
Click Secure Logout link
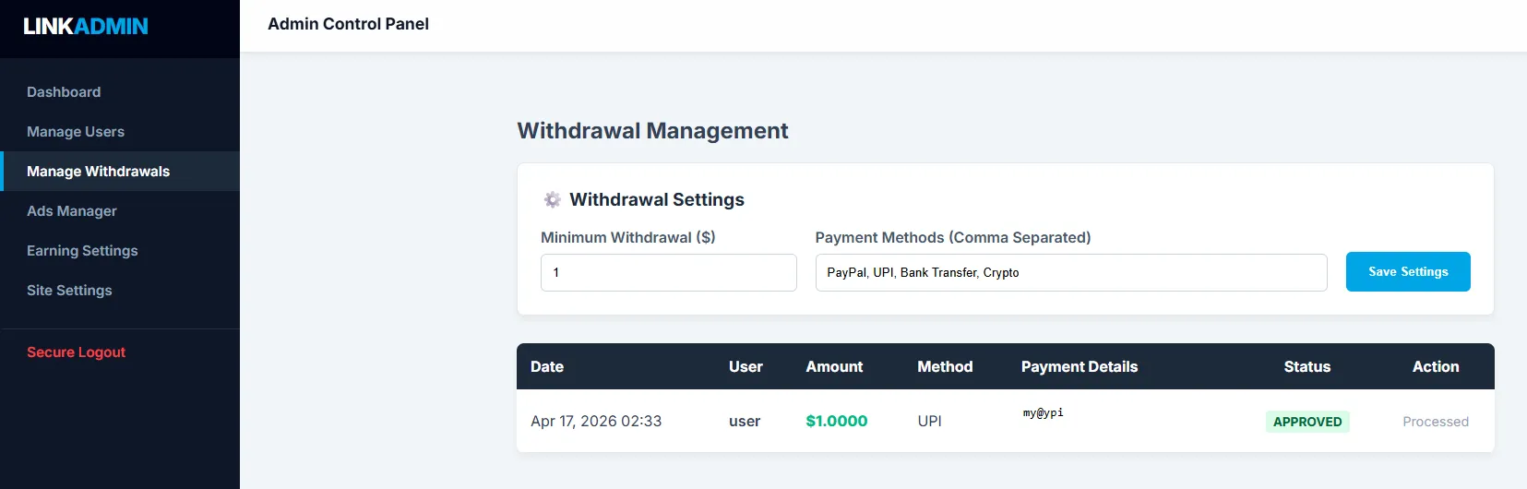[76, 352]
